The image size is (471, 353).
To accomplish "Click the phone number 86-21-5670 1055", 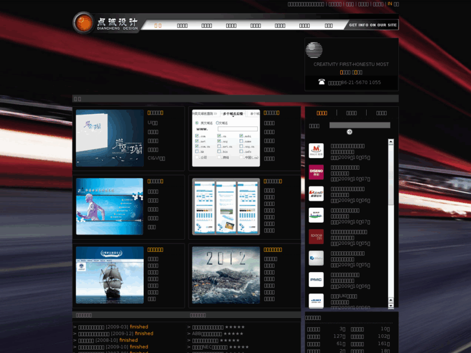I will click(361, 82).
